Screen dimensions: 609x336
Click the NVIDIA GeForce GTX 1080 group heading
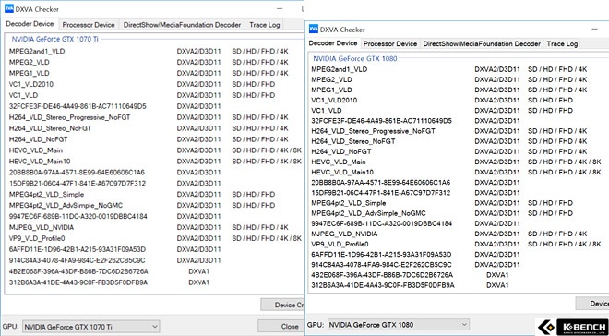[x=355, y=59]
